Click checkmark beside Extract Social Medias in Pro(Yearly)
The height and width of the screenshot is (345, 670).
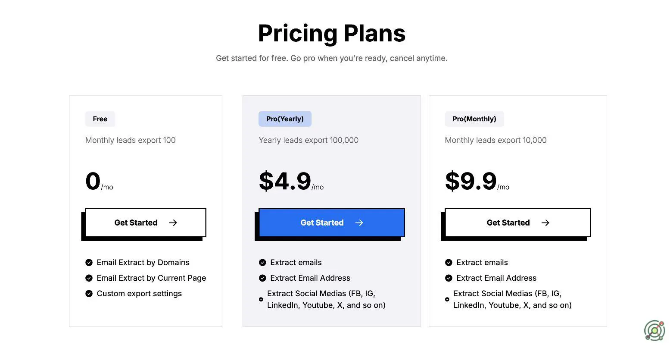(x=261, y=299)
